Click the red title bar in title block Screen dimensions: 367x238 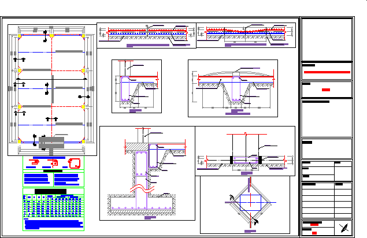(327, 72)
